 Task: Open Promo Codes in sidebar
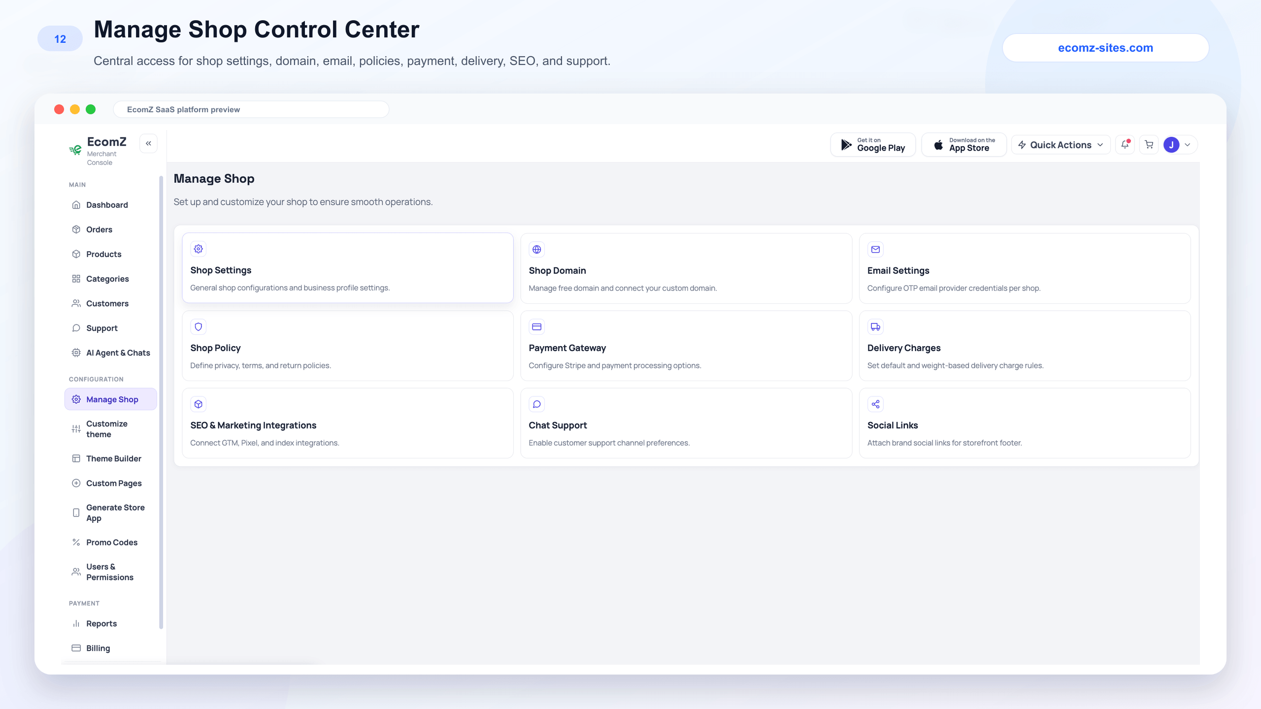click(111, 542)
